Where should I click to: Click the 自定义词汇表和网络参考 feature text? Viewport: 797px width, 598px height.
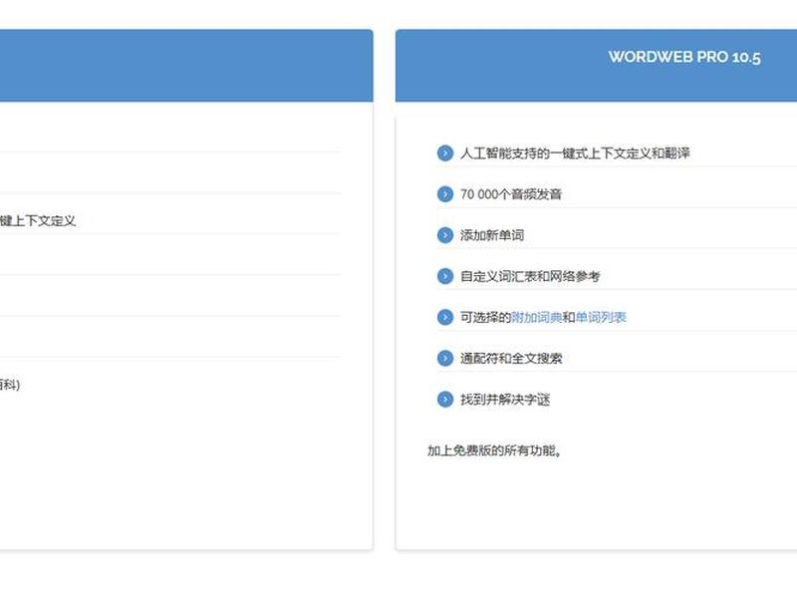point(530,276)
